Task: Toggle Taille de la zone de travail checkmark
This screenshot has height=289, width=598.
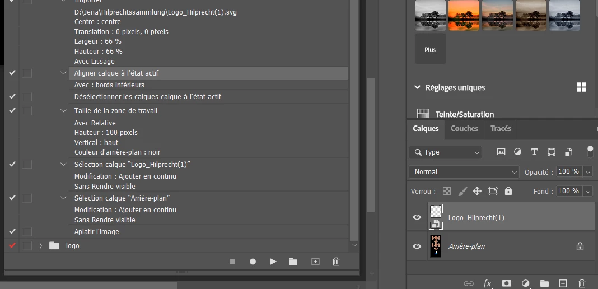Action: 12,110
